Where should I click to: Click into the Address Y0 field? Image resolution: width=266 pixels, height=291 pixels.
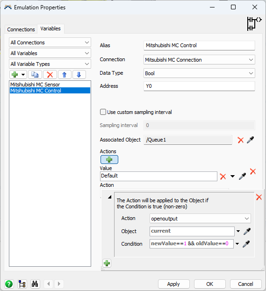(x=199, y=86)
